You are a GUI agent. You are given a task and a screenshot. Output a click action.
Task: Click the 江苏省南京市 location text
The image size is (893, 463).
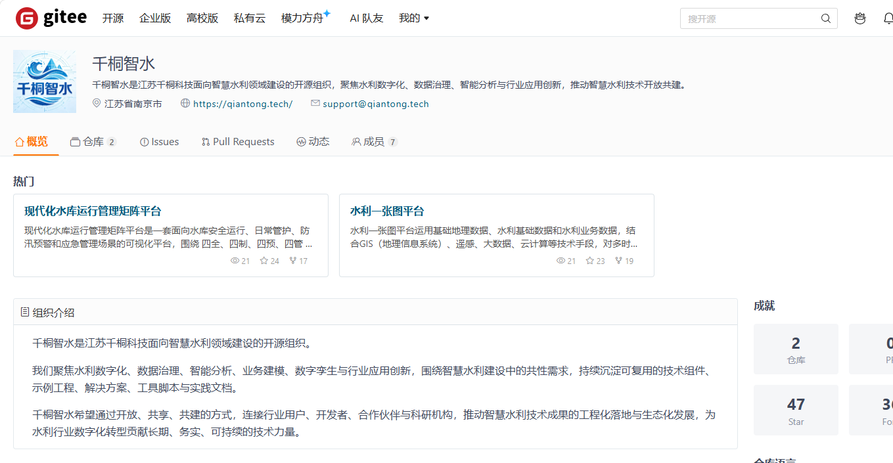[133, 104]
